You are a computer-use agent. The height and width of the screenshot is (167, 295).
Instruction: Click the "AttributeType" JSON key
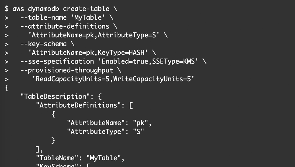(x=97, y=132)
